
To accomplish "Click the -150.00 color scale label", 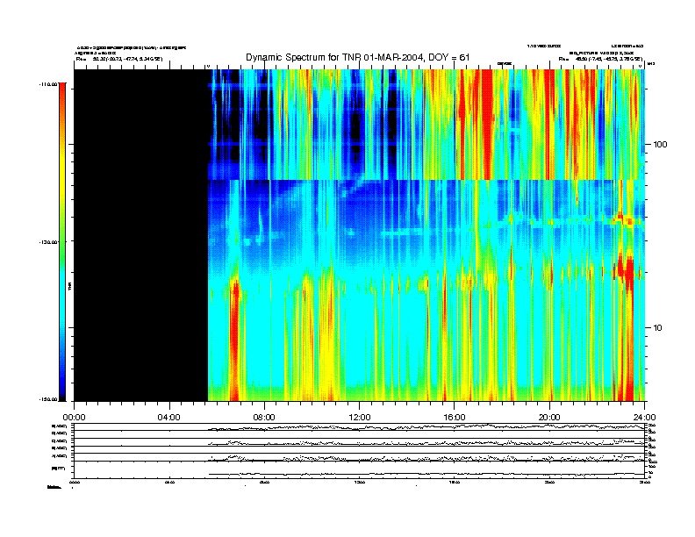I will coord(48,399).
